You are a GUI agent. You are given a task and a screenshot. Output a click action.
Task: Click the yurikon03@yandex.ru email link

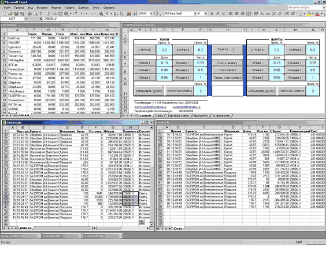[187, 107]
